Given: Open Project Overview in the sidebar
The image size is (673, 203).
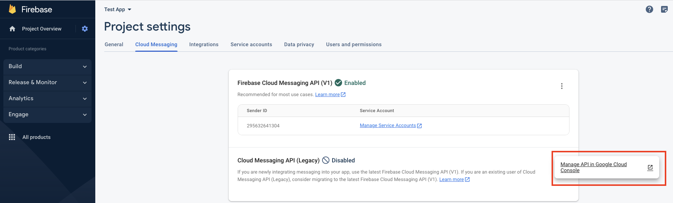Looking at the screenshot, I should point(41,29).
